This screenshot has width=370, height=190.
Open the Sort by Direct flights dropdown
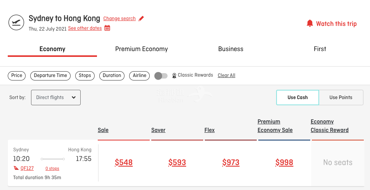coord(56,98)
